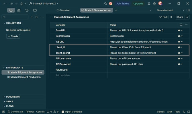Viewport: 192px width, 114px height.
Task: Copy link with the chain icon
Action: (187, 17)
